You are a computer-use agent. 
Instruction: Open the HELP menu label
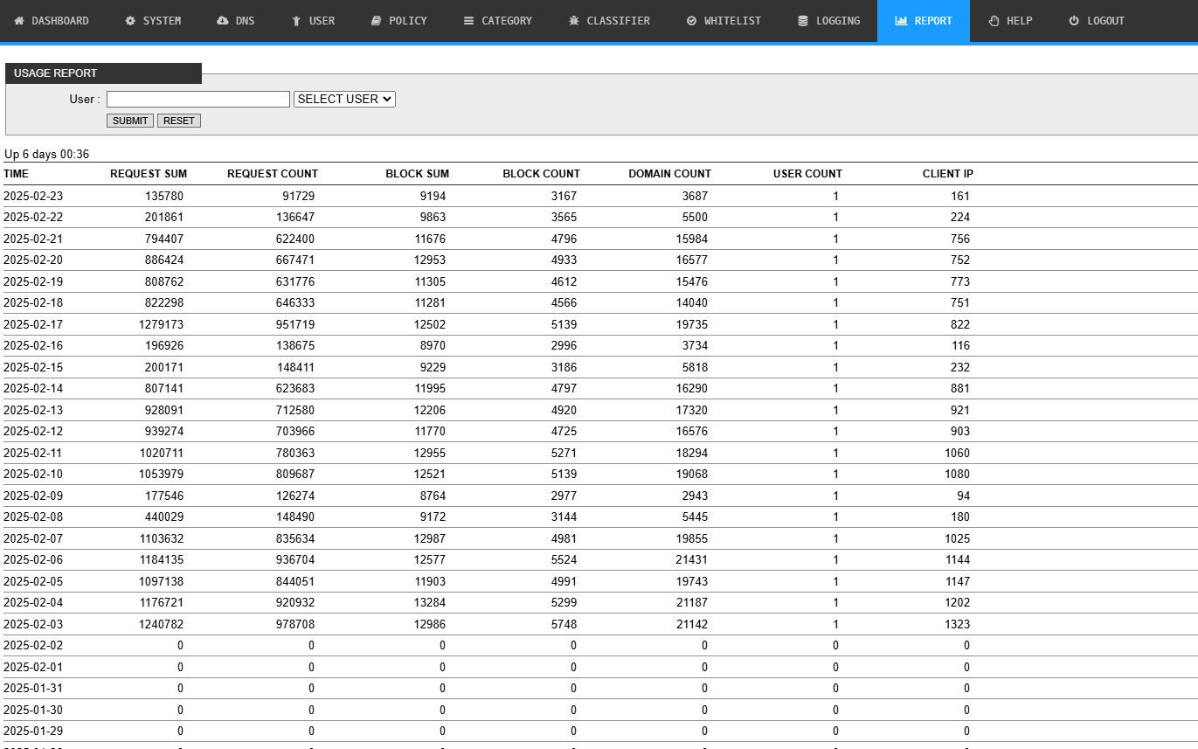1020,21
